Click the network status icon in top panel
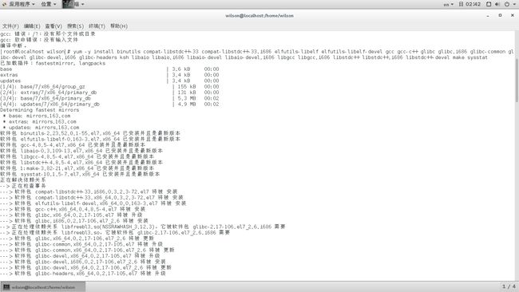Screen dimensions: 519x292 pyautogui.click(x=489, y=4)
